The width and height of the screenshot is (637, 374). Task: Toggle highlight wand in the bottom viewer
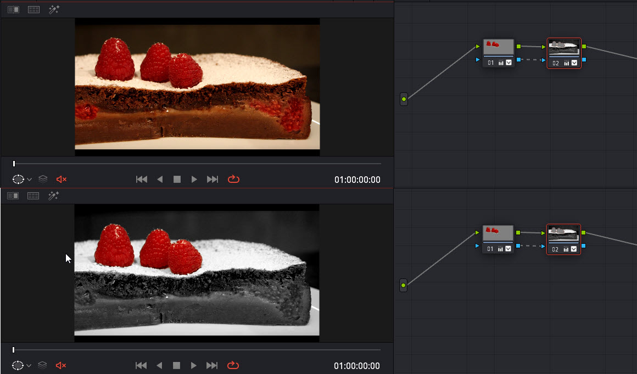pyautogui.click(x=54, y=196)
